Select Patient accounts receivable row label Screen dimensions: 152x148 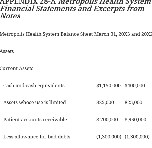click(x=35, y=120)
